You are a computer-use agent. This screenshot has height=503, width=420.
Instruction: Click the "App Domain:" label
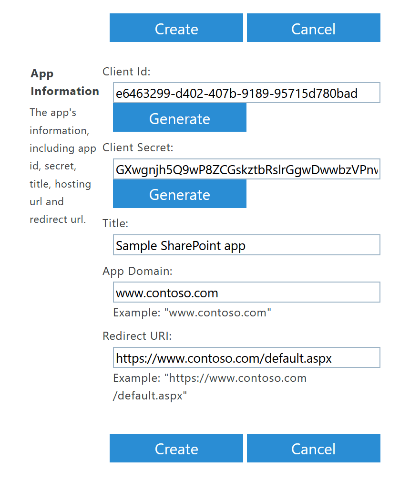pyautogui.click(x=137, y=271)
